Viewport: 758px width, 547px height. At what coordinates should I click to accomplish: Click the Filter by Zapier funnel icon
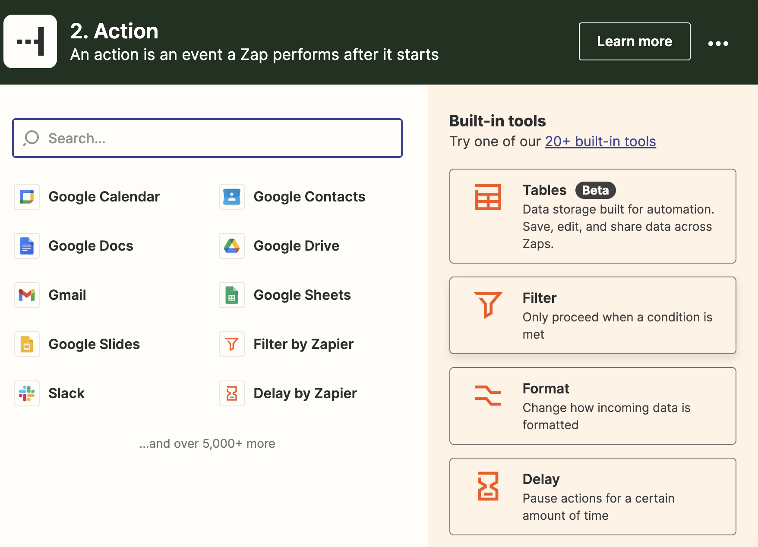(x=232, y=344)
